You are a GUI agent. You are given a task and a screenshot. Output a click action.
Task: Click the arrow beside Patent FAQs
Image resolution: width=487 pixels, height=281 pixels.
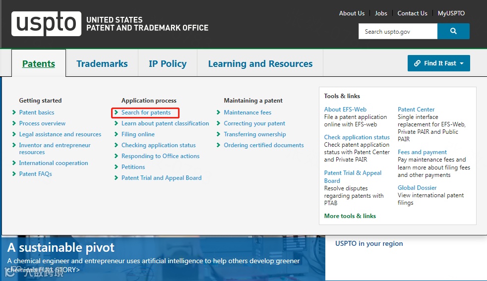(14, 174)
